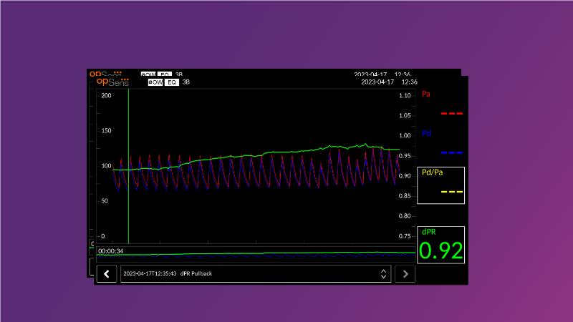
Task: Click the green dPR trend line peak
Action: point(366,145)
